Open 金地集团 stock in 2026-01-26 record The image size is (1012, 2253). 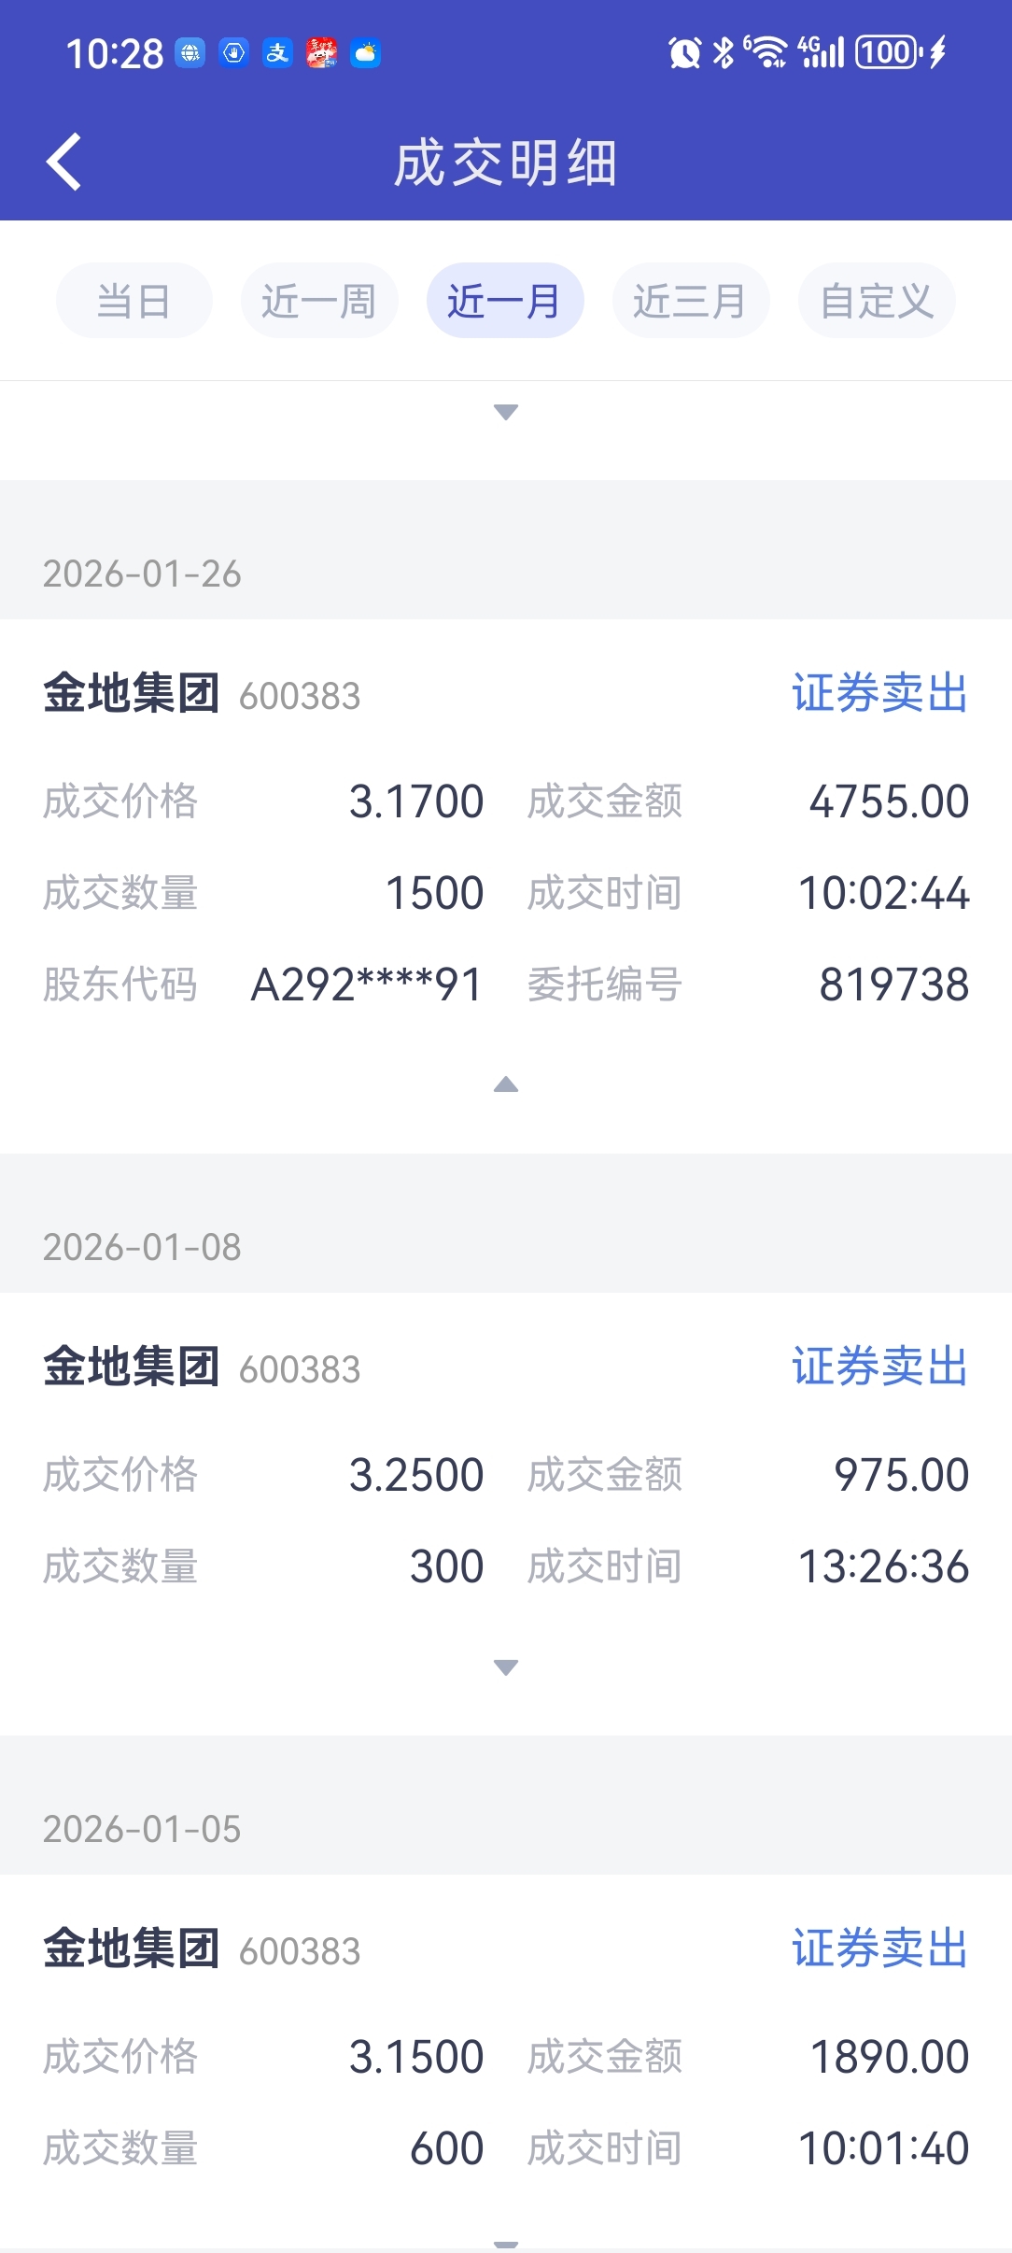[132, 694]
